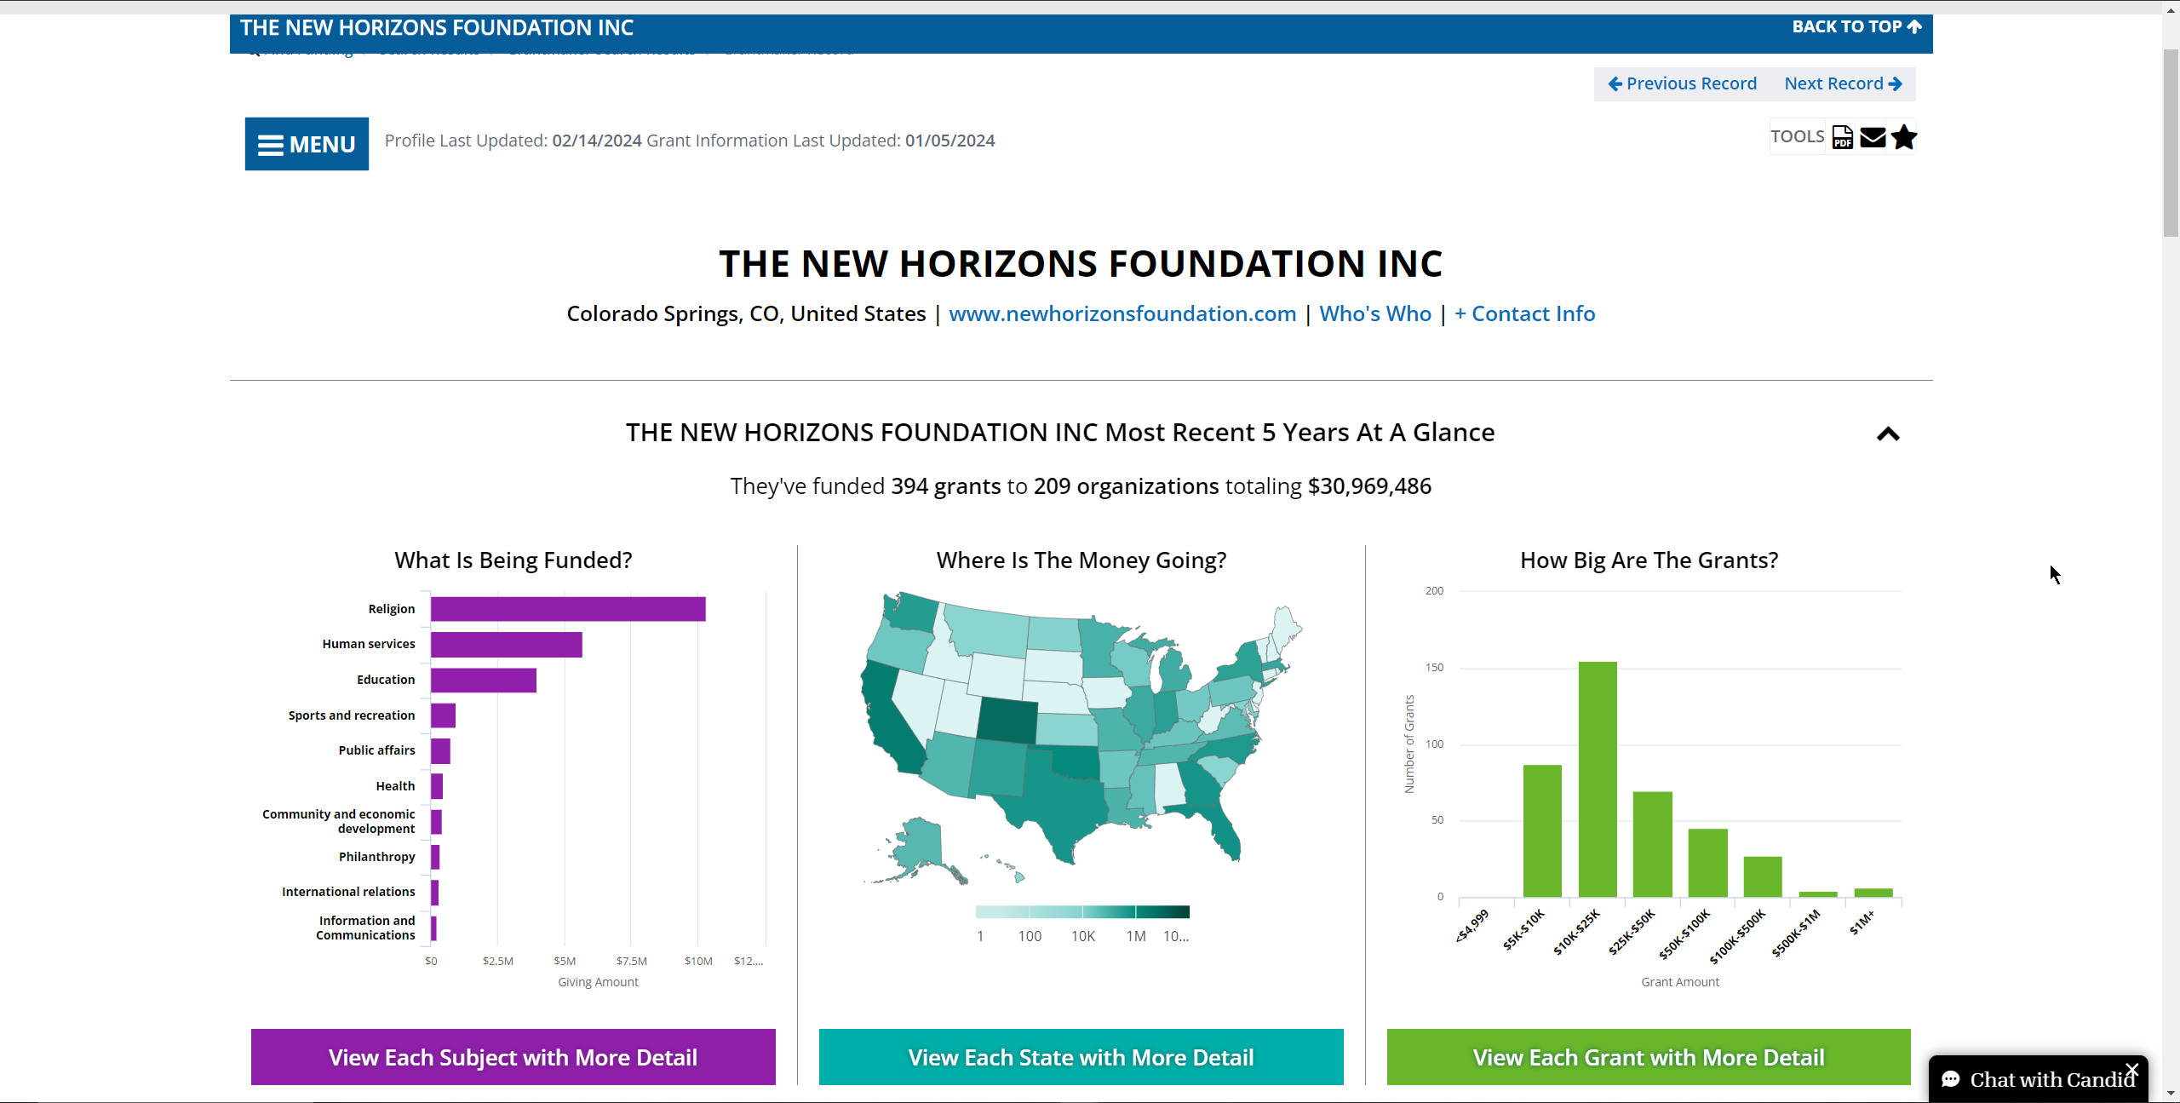Go to Next Record
The image size is (2180, 1103).
pyautogui.click(x=1844, y=83)
